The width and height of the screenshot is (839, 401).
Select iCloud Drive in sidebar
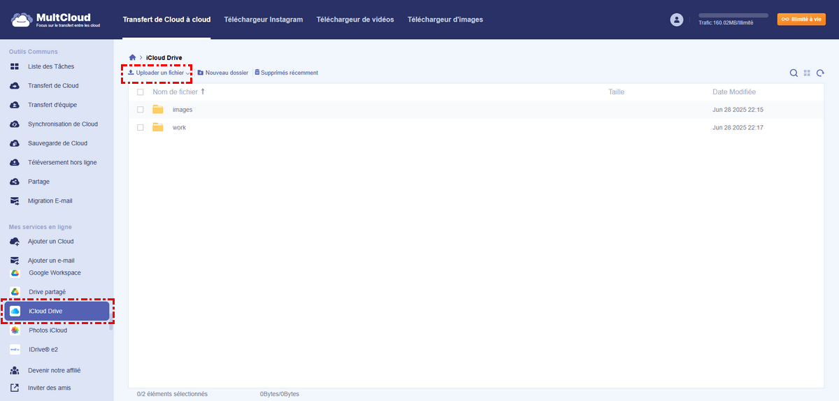pyautogui.click(x=57, y=311)
